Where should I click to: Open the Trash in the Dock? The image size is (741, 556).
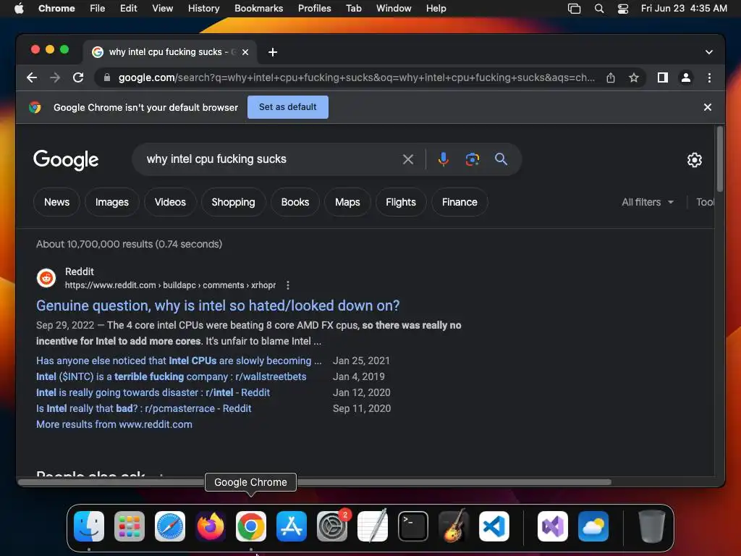click(x=652, y=526)
